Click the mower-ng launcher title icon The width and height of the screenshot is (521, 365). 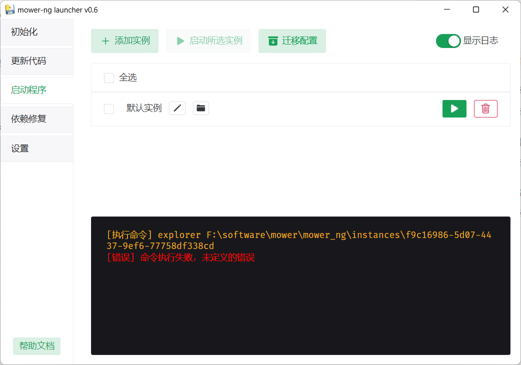(10, 9)
